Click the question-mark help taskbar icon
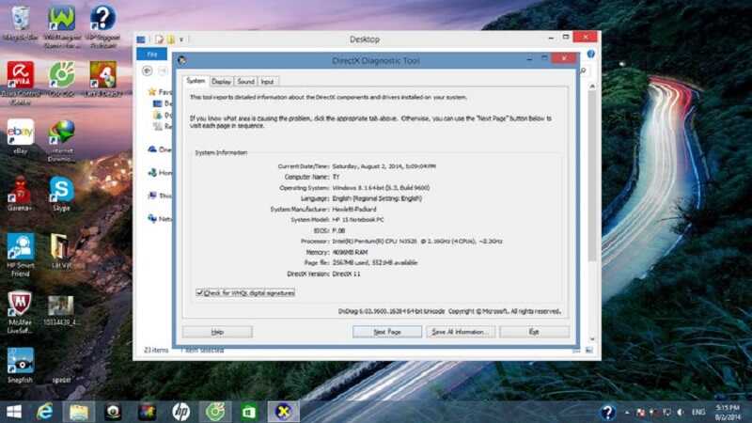The image size is (752, 423). pos(607,413)
